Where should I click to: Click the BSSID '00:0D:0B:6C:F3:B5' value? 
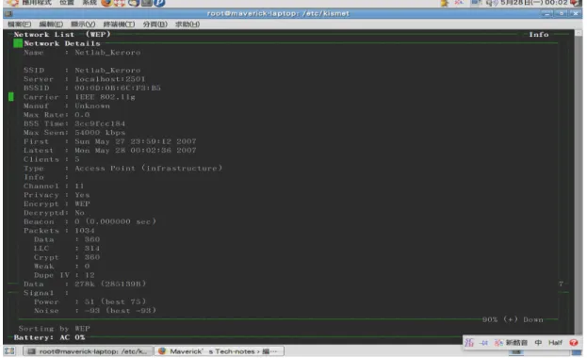[x=118, y=88]
